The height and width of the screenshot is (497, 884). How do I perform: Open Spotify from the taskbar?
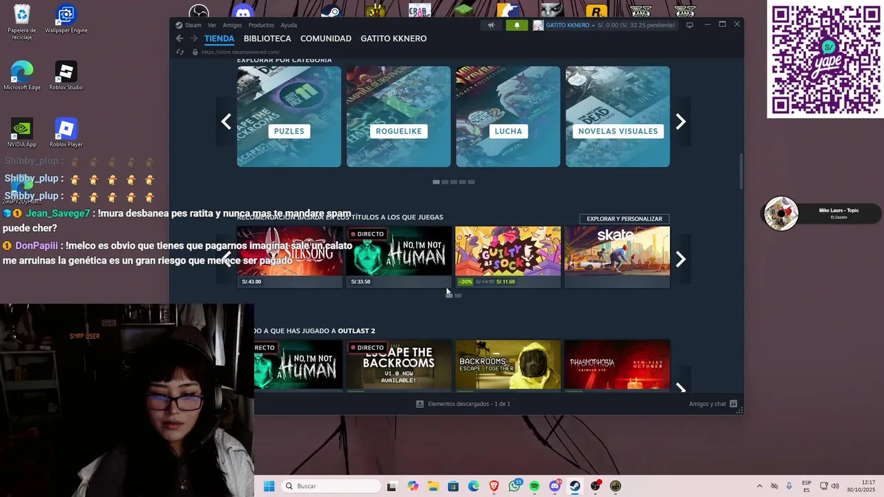coord(535,486)
